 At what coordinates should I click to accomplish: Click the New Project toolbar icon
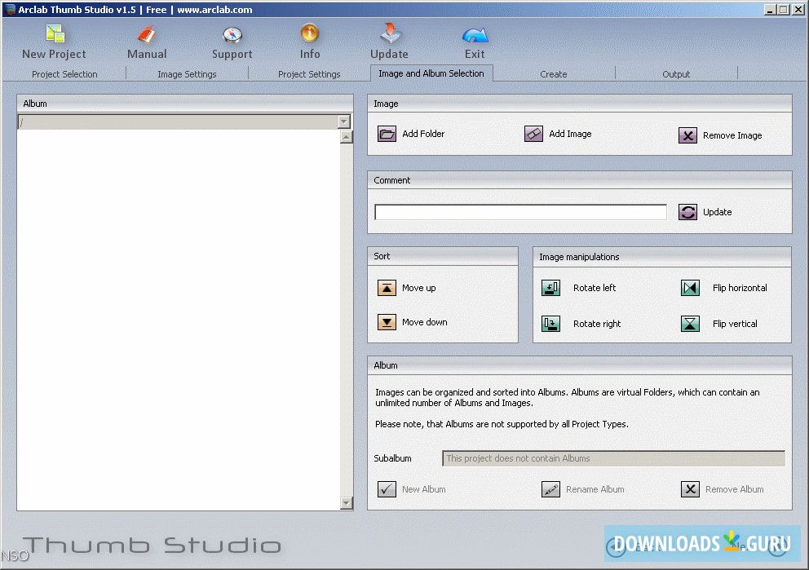pyautogui.click(x=55, y=34)
